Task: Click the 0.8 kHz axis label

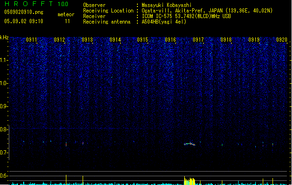Action: [4, 129]
